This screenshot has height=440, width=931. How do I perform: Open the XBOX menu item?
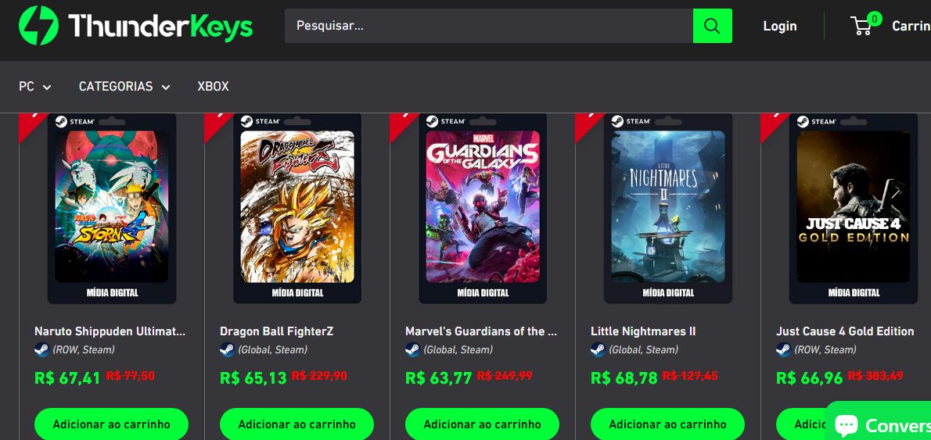213,87
